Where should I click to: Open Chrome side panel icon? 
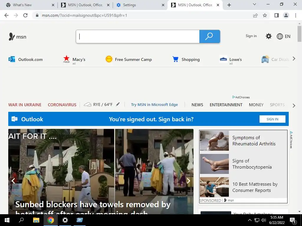277,15
